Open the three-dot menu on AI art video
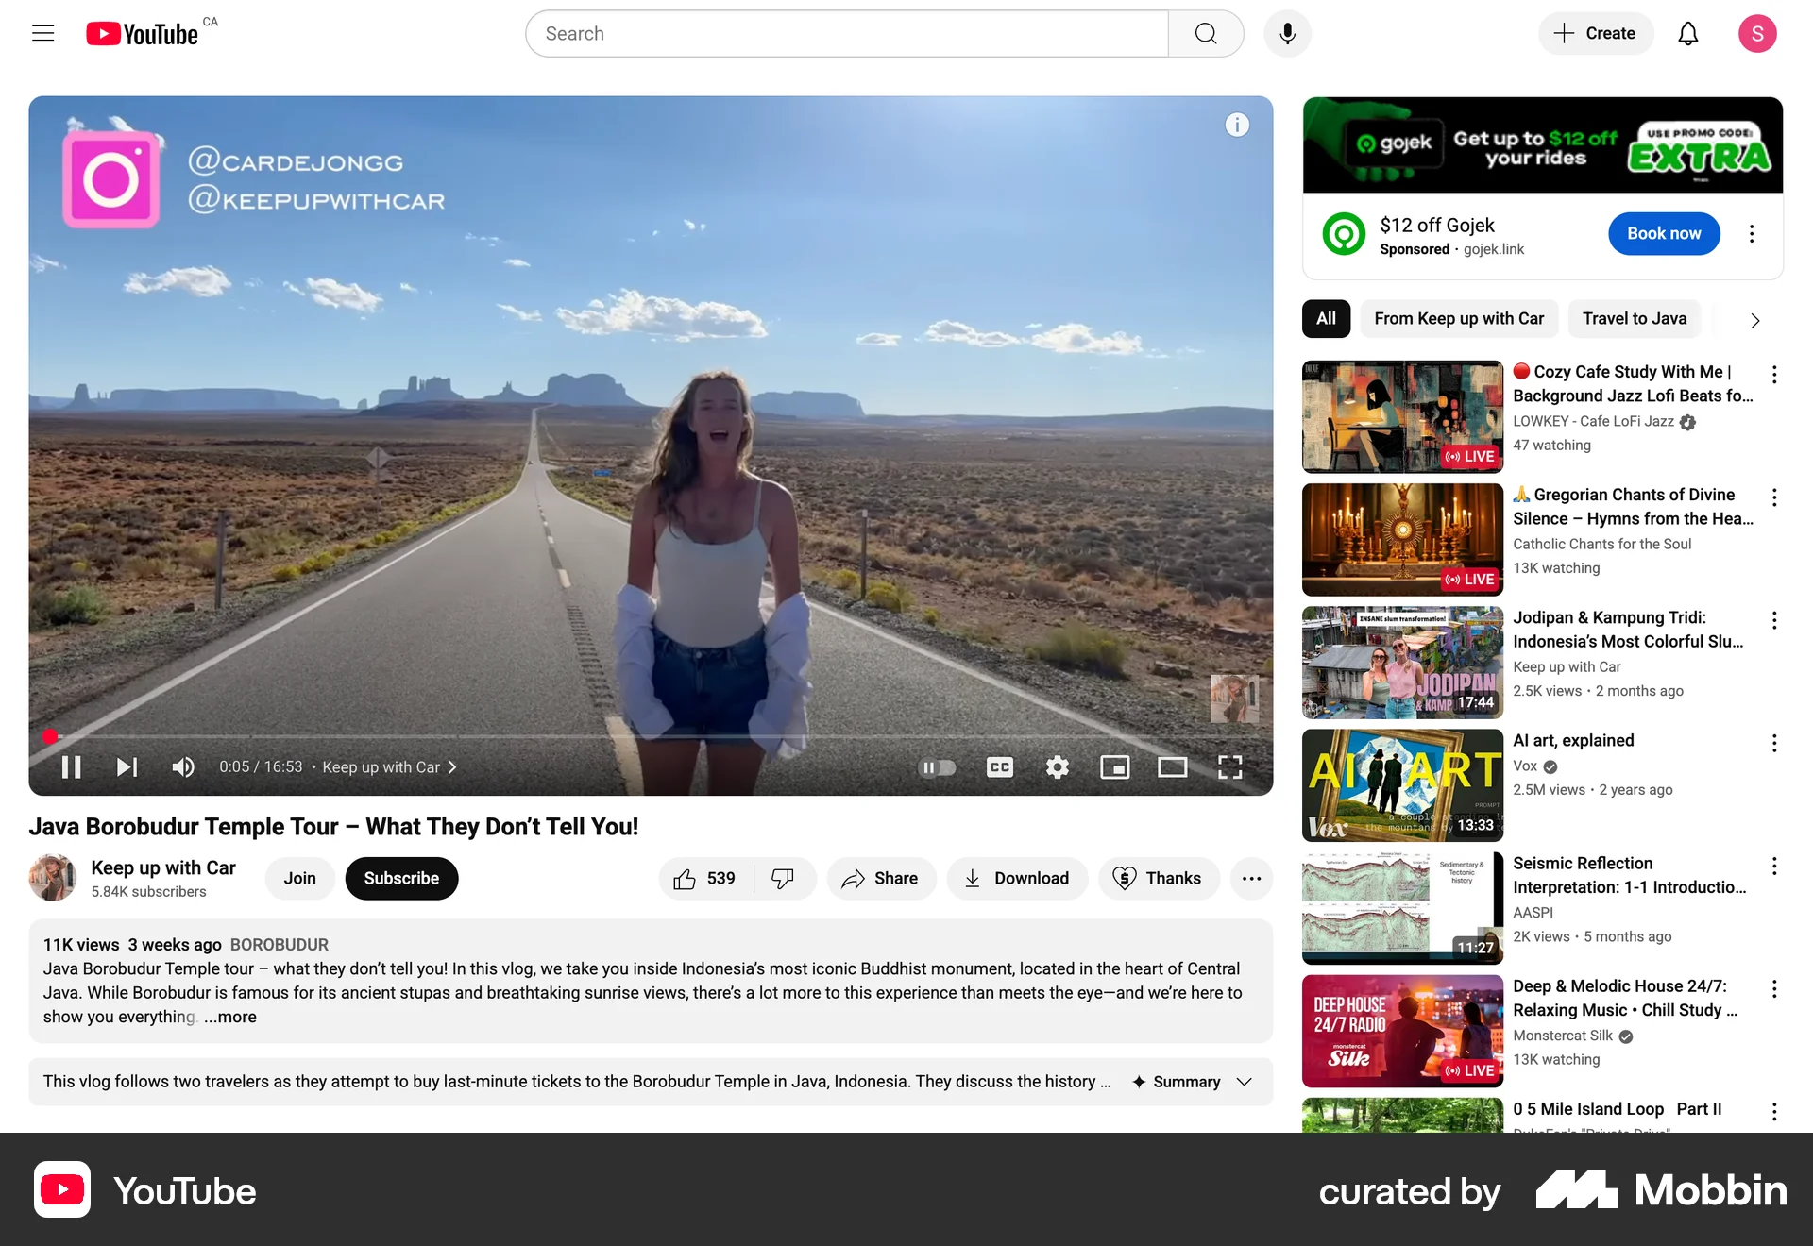Image resolution: width=1813 pixels, height=1246 pixels. pyautogui.click(x=1775, y=743)
